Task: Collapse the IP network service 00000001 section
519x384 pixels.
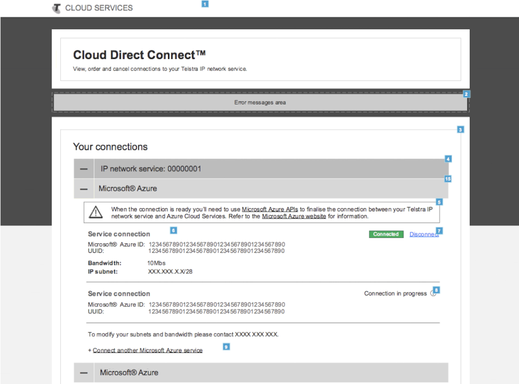Action: click(84, 169)
